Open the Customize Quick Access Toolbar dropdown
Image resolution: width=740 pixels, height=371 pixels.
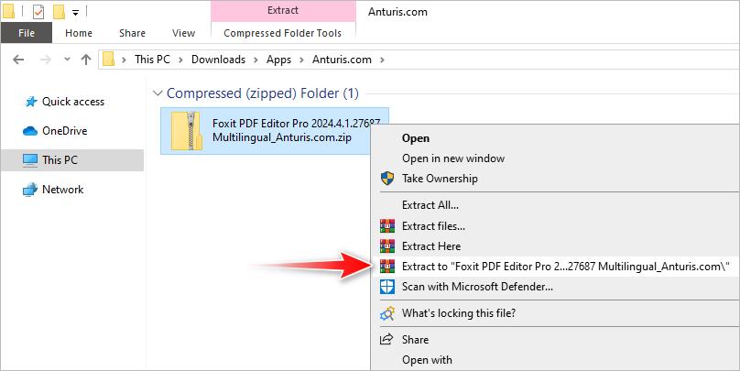pyautogui.click(x=75, y=12)
